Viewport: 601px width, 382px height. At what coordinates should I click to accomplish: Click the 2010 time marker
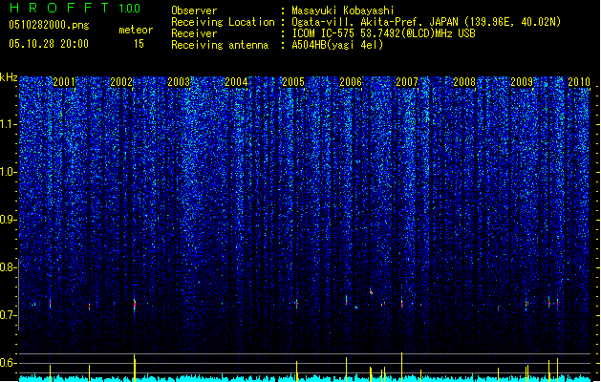[579, 82]
